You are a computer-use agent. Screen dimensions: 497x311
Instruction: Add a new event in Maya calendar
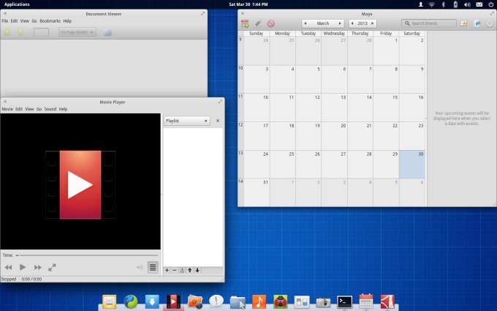245,23
